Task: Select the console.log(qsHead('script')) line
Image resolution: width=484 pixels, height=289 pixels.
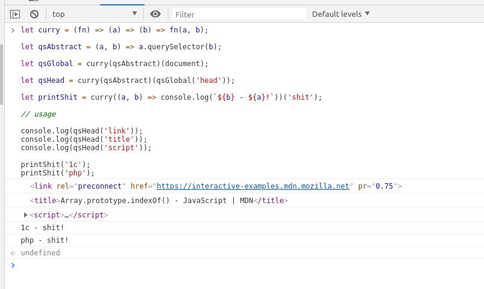Action: click(86, 147)
